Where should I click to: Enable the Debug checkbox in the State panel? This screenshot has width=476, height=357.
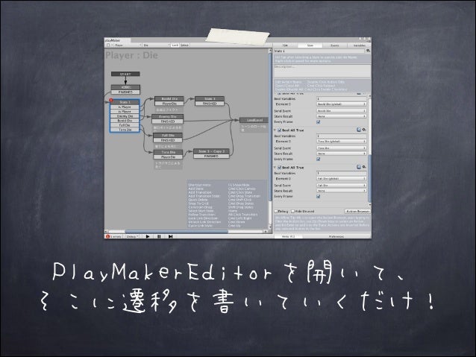(276, 212)
